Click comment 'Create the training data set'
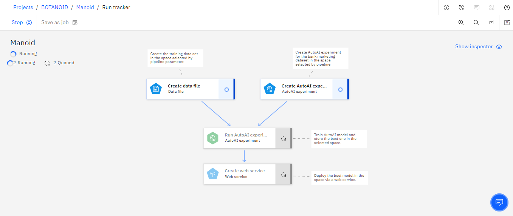Screen dimensions: 513x216 point(175,58)
